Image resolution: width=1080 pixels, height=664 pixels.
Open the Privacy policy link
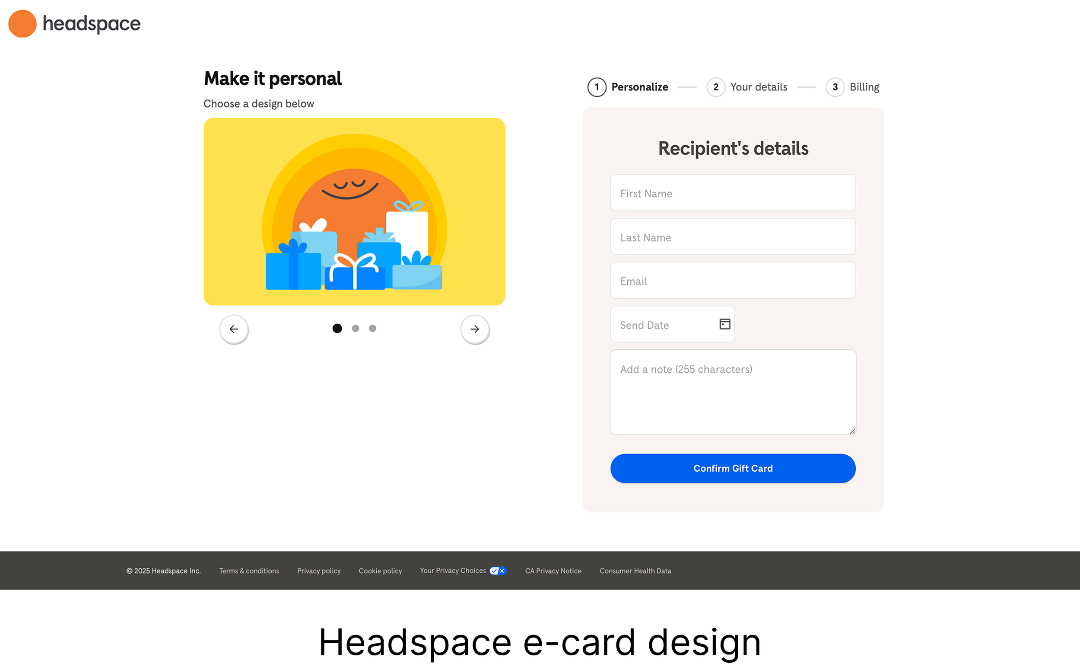click(x=319, y=571)
